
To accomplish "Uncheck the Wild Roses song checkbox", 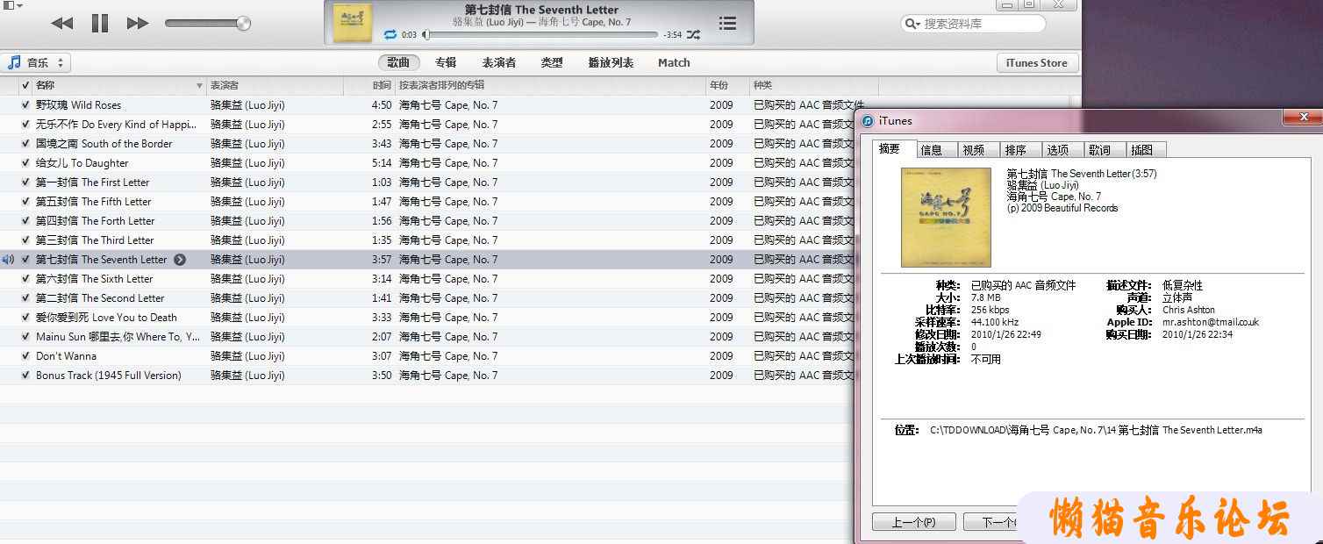I will (x=25, y=105).
